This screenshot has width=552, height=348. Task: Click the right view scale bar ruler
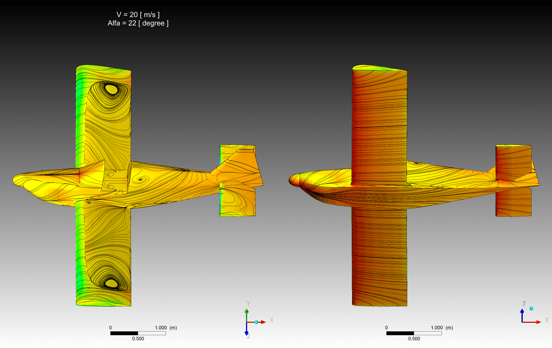tap(414, 333)
